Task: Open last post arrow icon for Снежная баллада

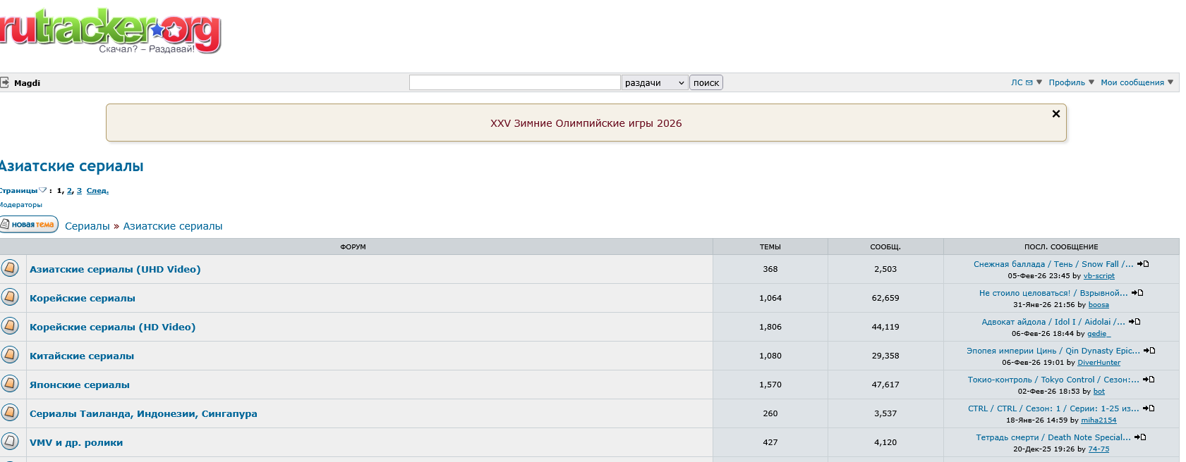Action: click(1143, 264)
